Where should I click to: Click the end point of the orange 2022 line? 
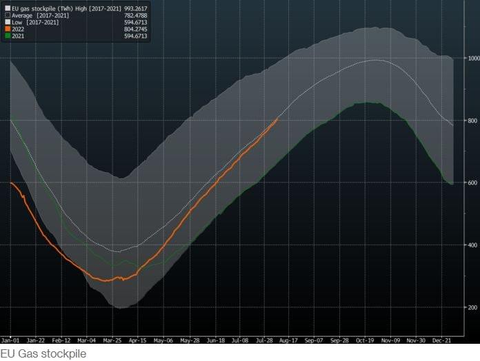[x=277, y=118]
